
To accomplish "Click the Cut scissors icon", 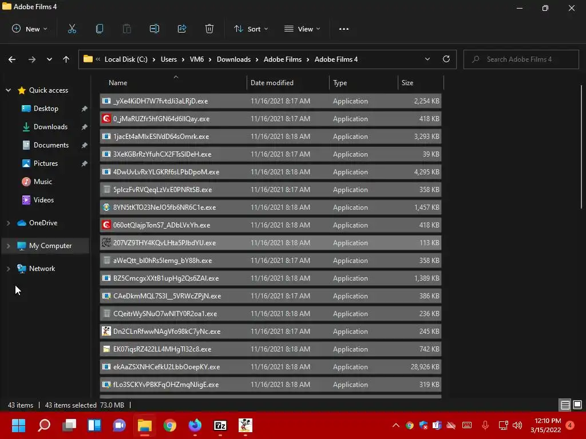I will pos(72,29).
